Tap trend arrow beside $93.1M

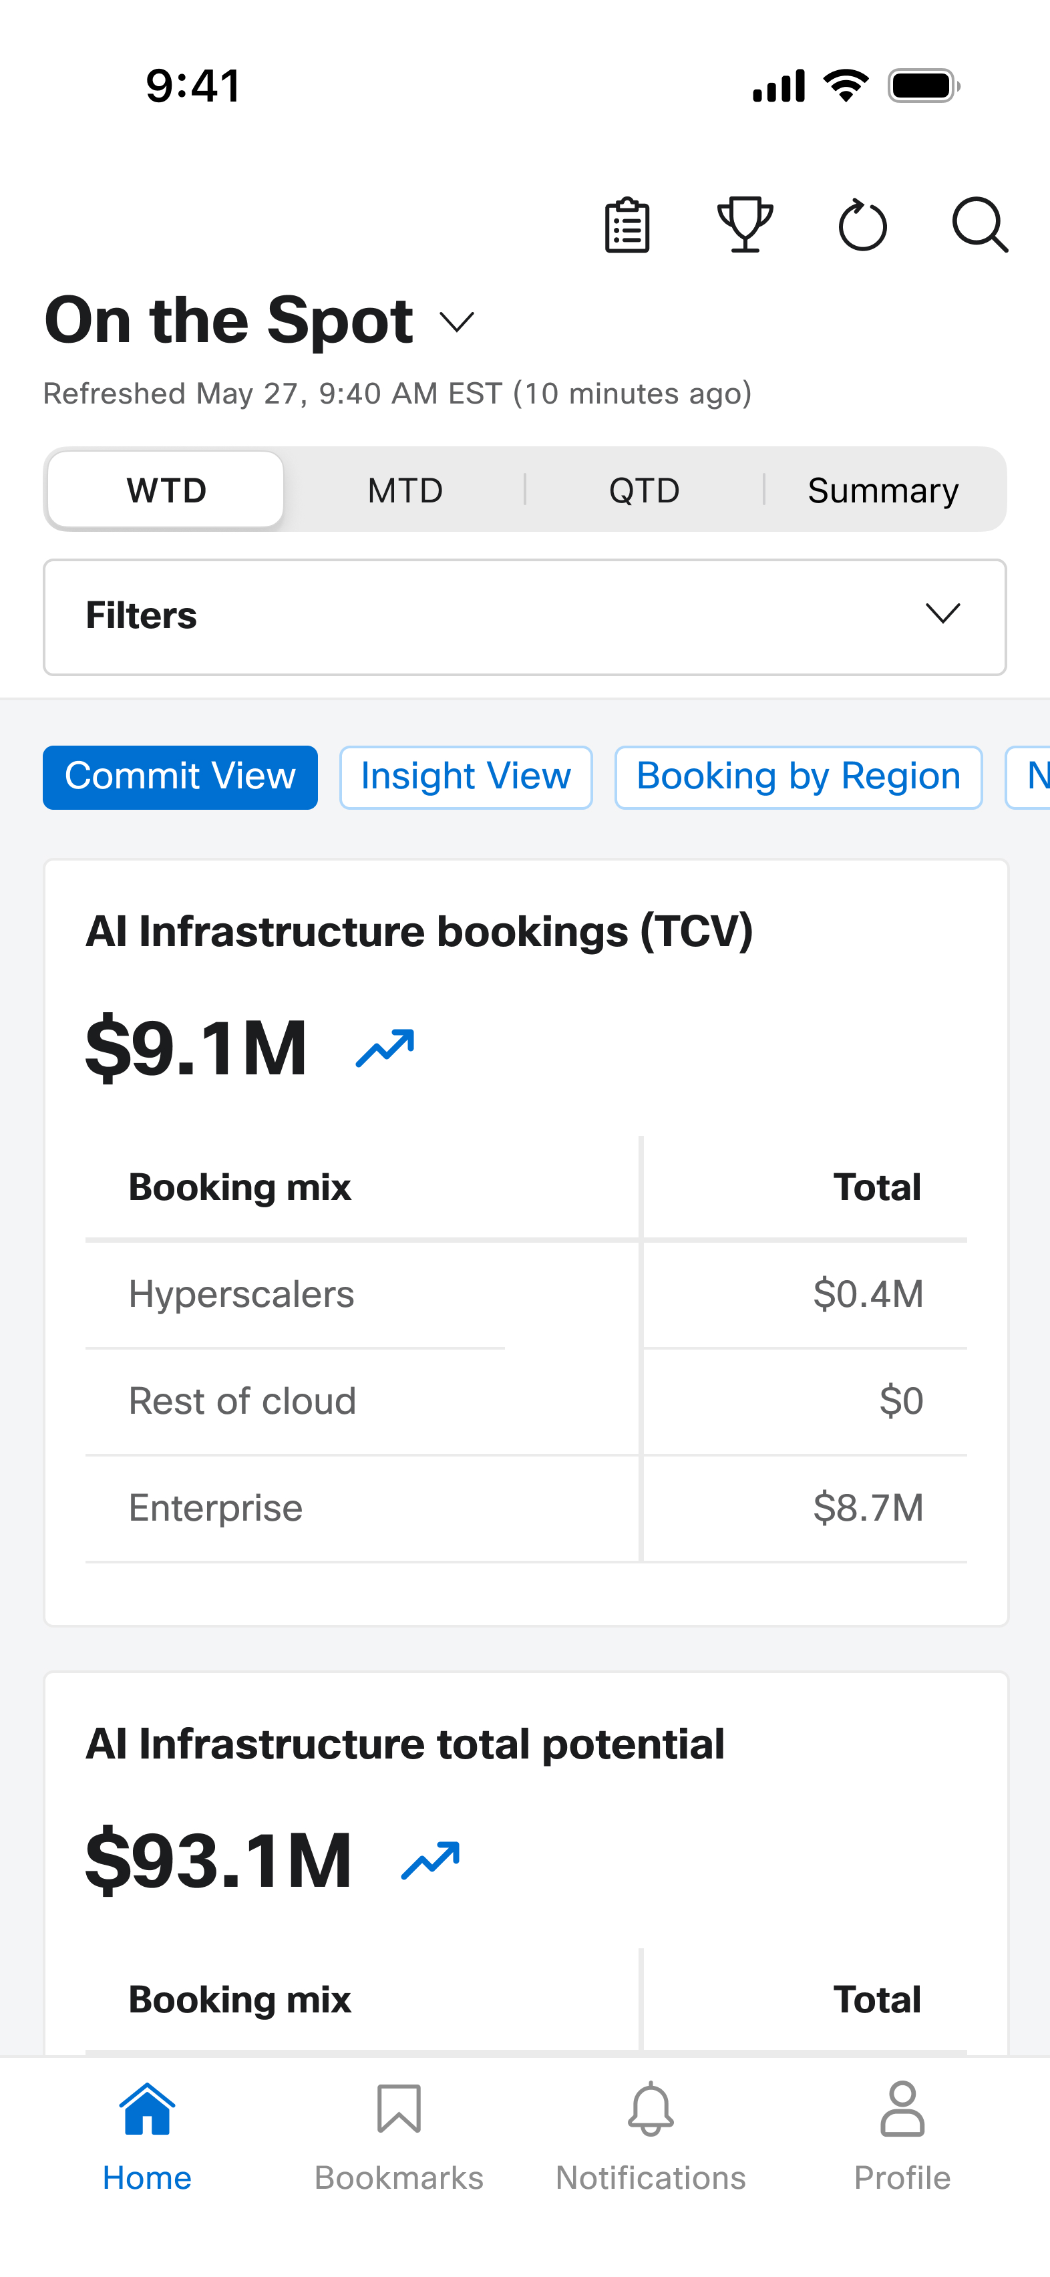(x=430, y=1860)
